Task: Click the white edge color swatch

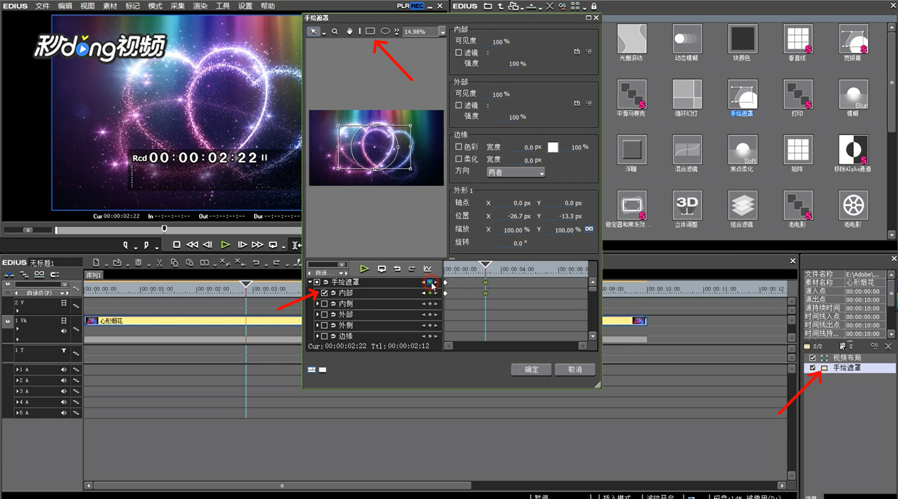Action: tap(553, 147)
